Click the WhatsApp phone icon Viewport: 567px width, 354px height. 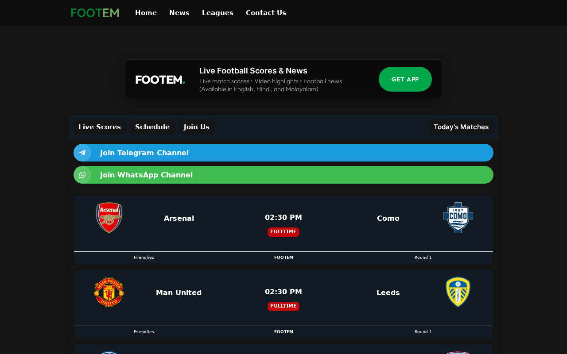[x=82, y=175]
